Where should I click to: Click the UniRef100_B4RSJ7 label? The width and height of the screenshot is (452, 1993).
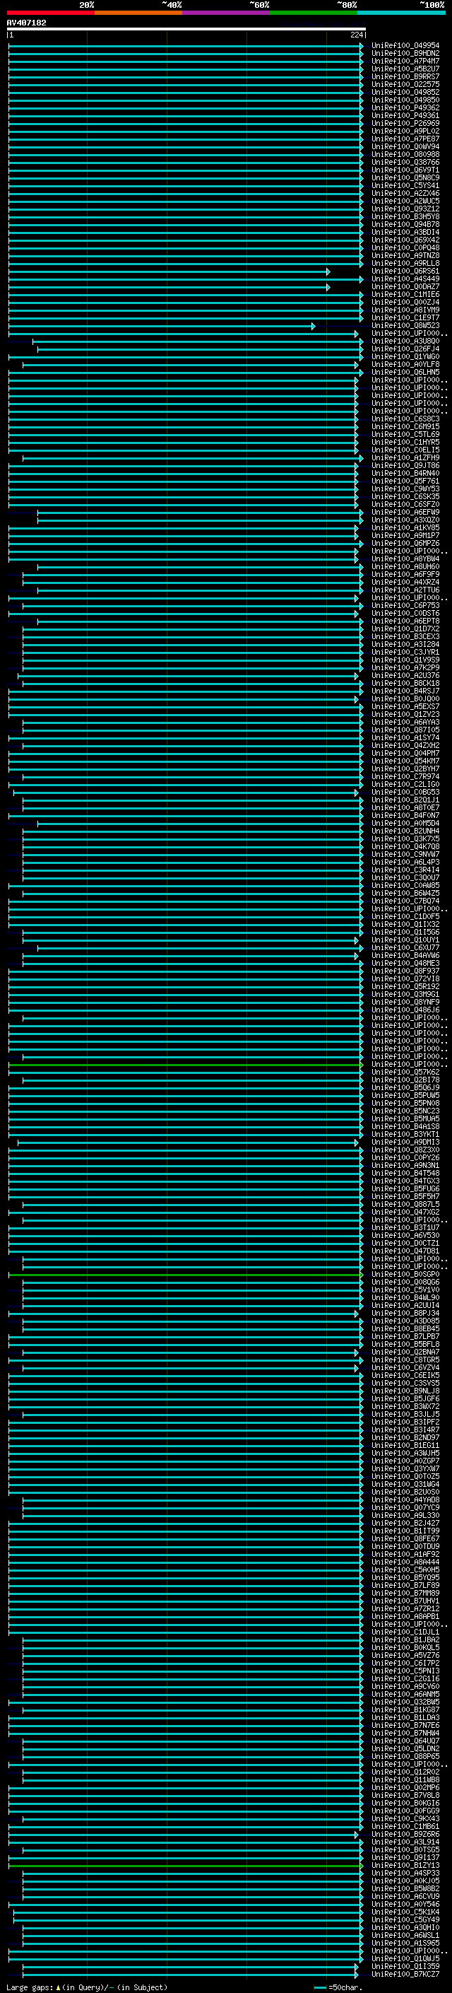405,691
